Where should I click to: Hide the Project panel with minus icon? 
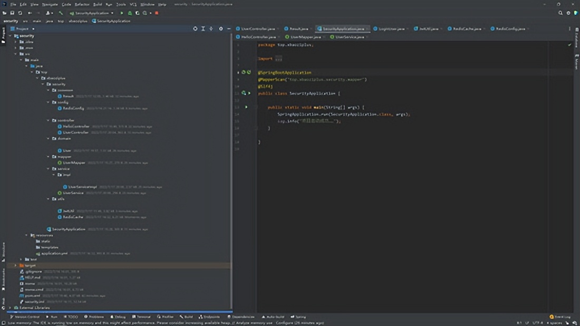228,28
